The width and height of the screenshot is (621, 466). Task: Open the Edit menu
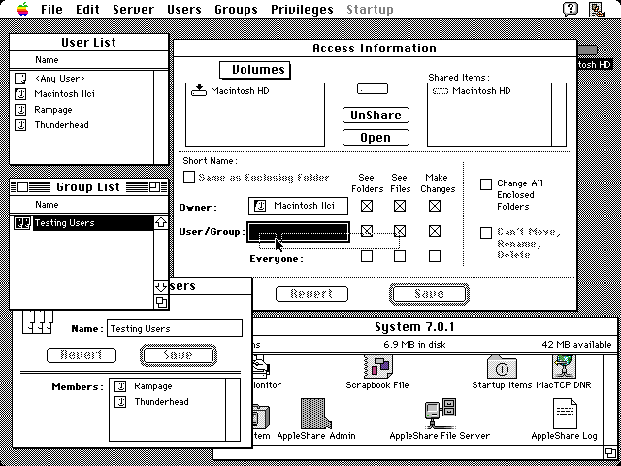tap(87, 9)
